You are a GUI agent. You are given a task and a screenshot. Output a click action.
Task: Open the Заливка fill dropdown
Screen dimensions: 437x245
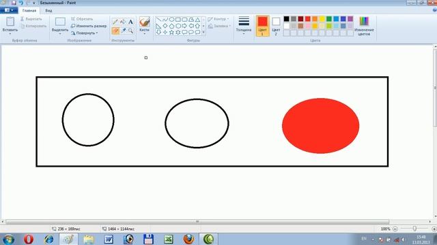click(x=219, y=26)
